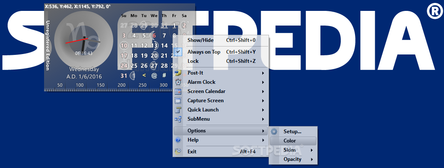The image size is (444, 168).
Task: Click the '#' symbol in calendar footer
Action: (x=164, y=75)
